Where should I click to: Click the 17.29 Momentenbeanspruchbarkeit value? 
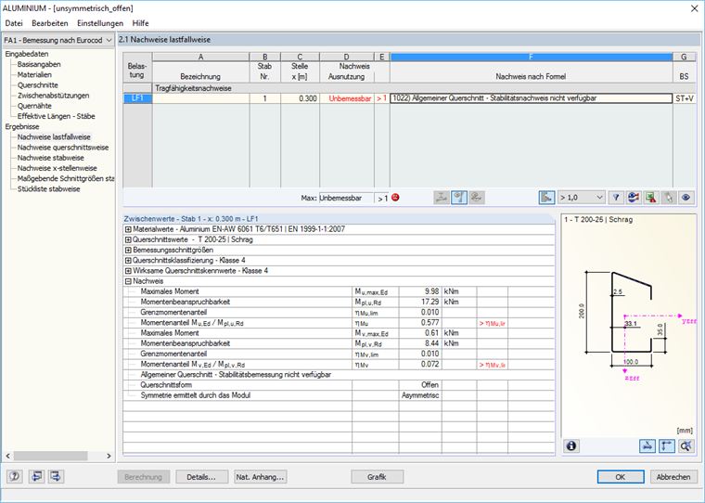click(x=420, y=302)
